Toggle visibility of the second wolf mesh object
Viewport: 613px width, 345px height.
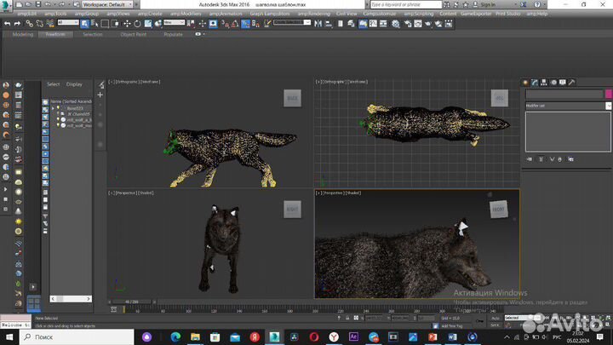point(60,125)
